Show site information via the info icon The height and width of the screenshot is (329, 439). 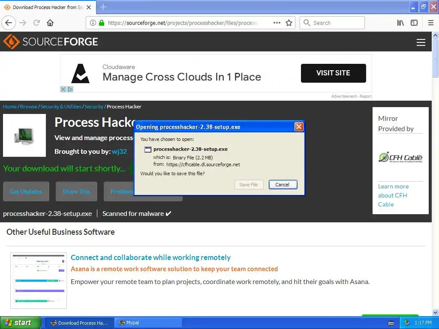pyautogui.click(x=93, y=23)
